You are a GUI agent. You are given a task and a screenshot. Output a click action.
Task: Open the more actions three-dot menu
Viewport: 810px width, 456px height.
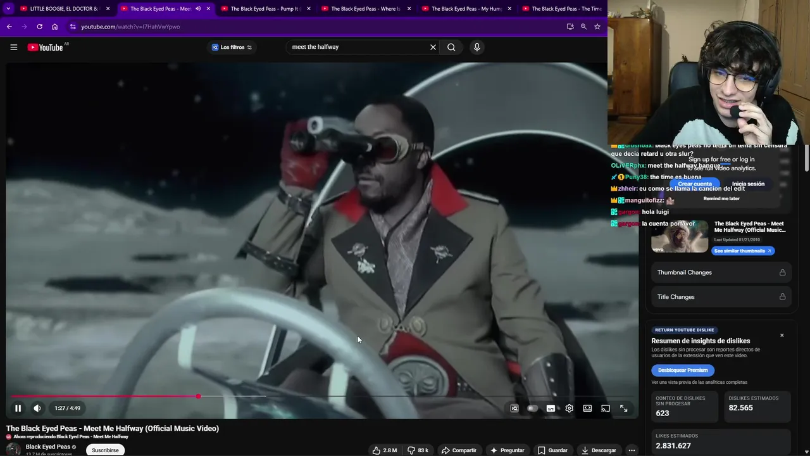click(632, 450)
